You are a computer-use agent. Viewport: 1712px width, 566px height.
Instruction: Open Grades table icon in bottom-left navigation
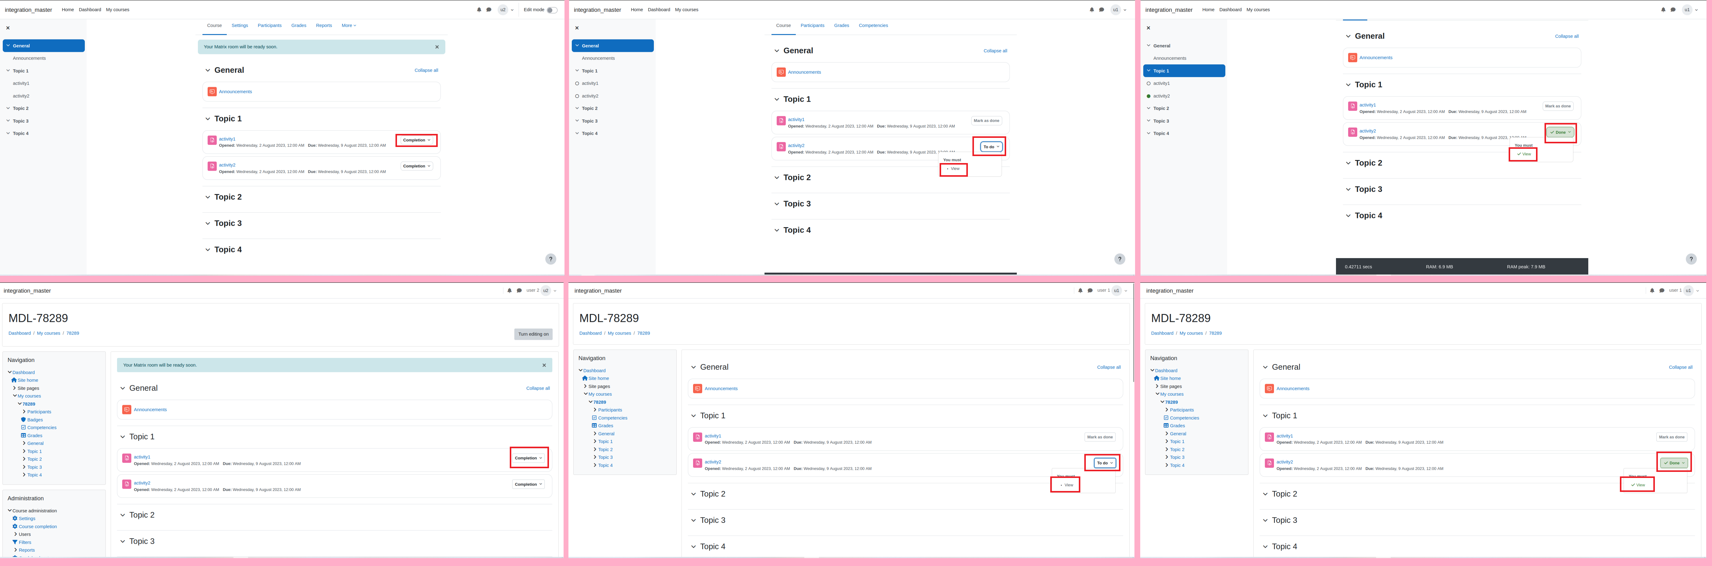point(23,435)
